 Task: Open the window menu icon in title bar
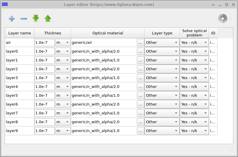click(5, 4)
